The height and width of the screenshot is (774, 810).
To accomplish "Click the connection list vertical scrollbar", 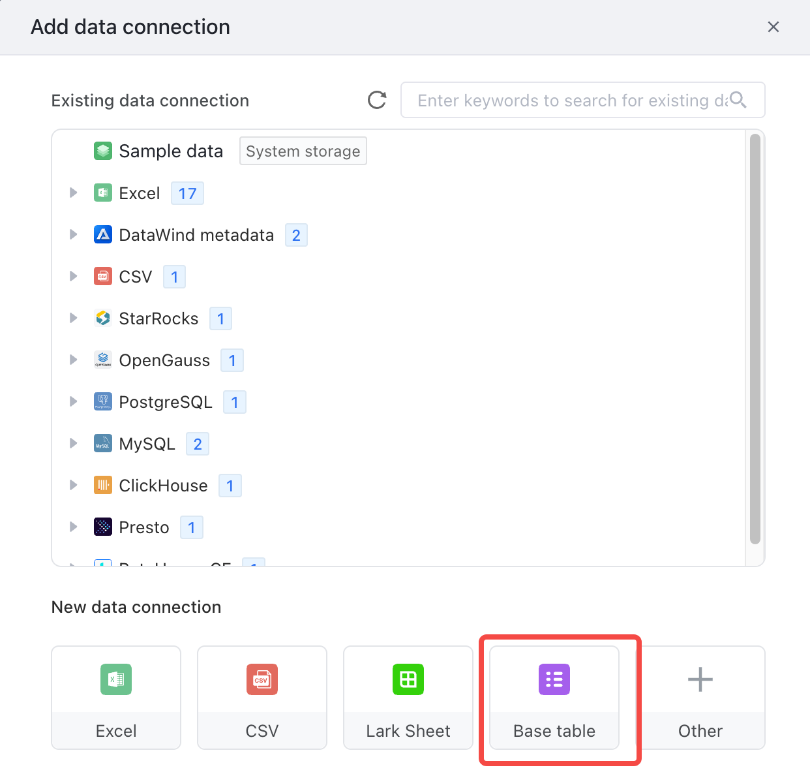I will (755, 339).
